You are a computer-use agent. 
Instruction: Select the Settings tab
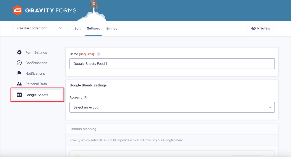click(x=93, y=29)
